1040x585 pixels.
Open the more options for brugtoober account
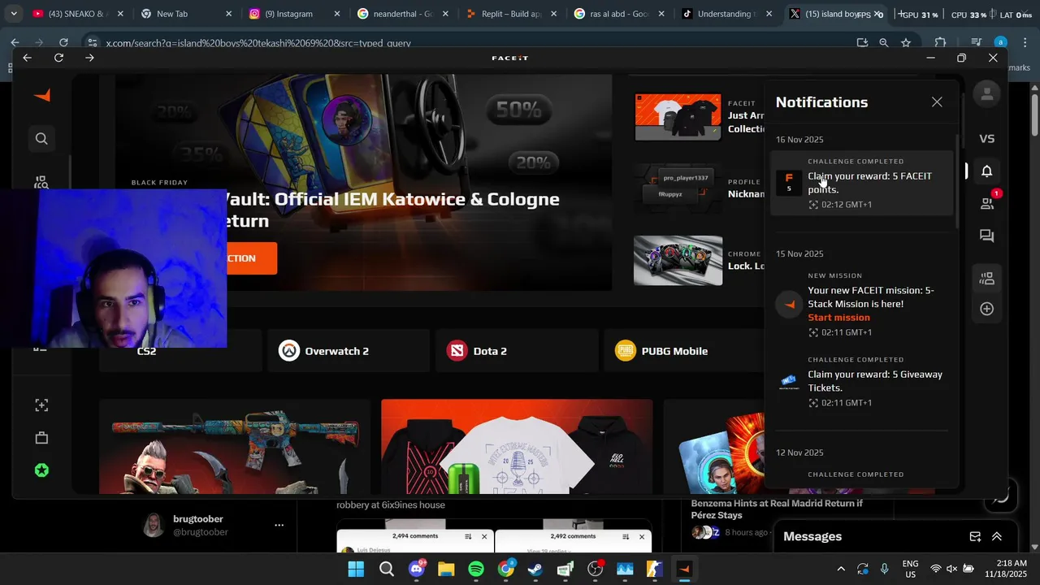click(279, 525)
